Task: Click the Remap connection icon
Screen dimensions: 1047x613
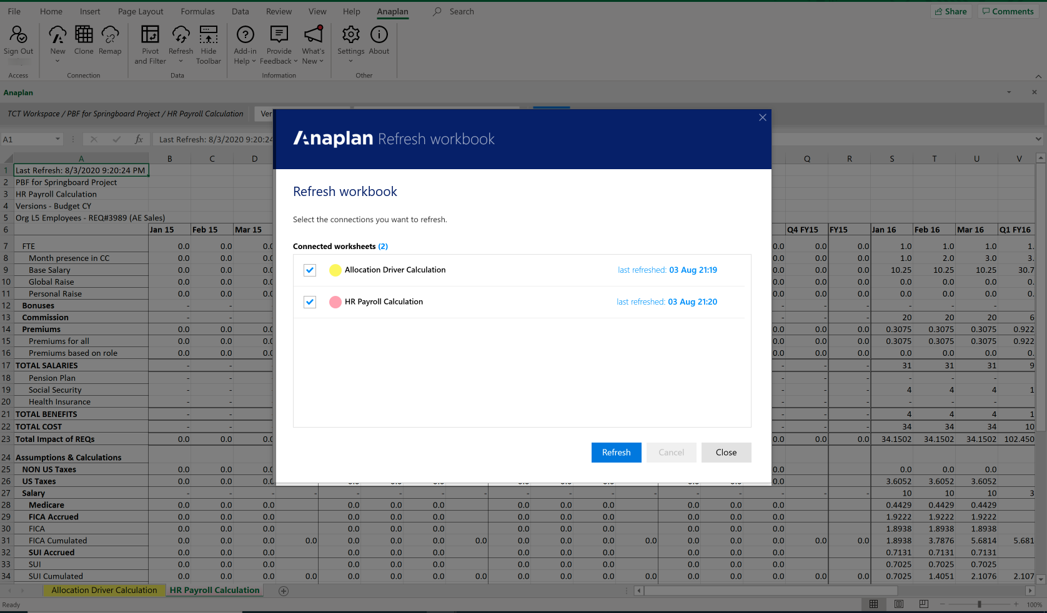Action: pyautogui.click(x=110, y=34)
